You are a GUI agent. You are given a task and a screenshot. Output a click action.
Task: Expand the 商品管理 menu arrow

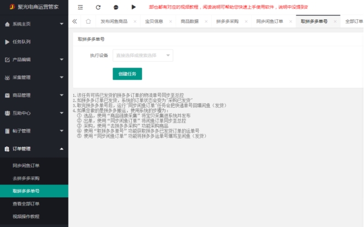pos(61,95)
